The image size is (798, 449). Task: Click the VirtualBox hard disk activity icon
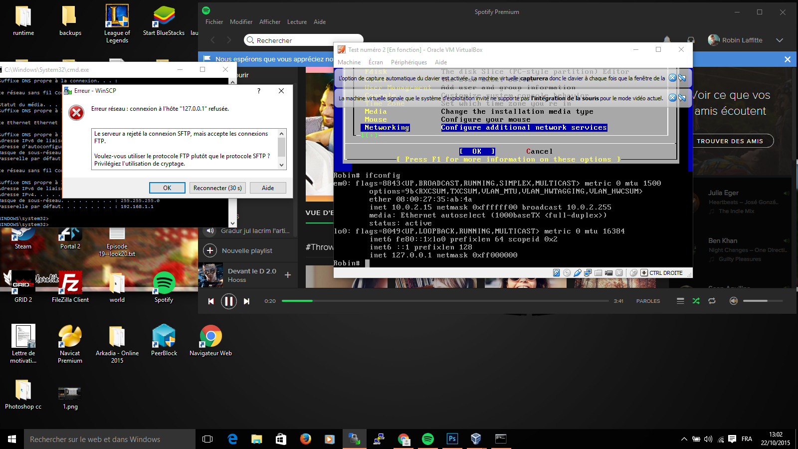click(x=556, y=273)
